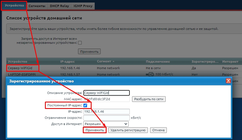Switch to the Сегменты tab
The height and width of the screenshot is (140, 242).
(37, 6)
